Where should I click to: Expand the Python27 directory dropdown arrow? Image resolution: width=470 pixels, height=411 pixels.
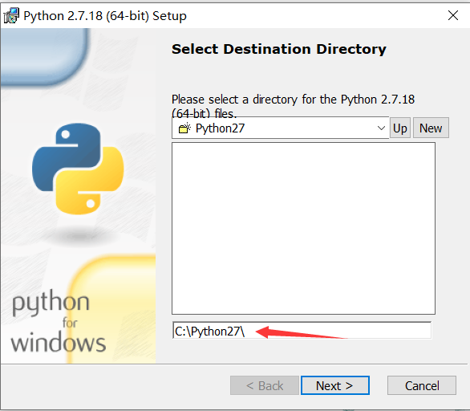click(x=381, y=128)
